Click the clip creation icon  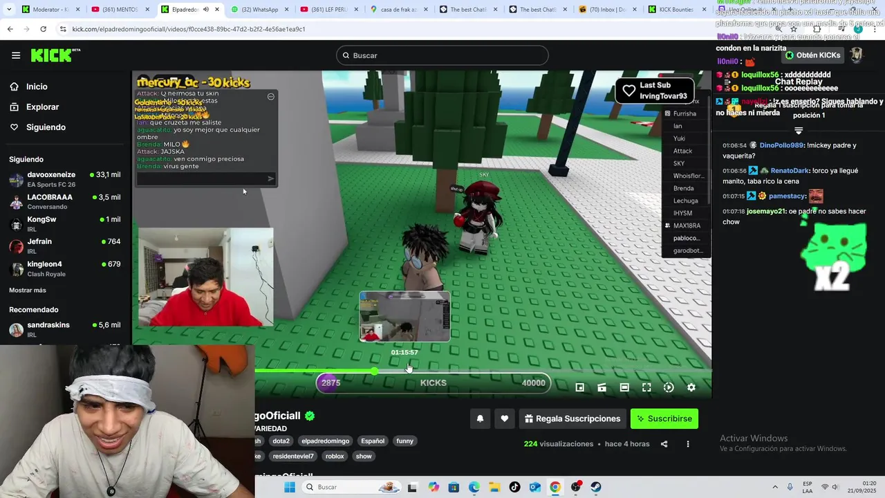point(602,387)
